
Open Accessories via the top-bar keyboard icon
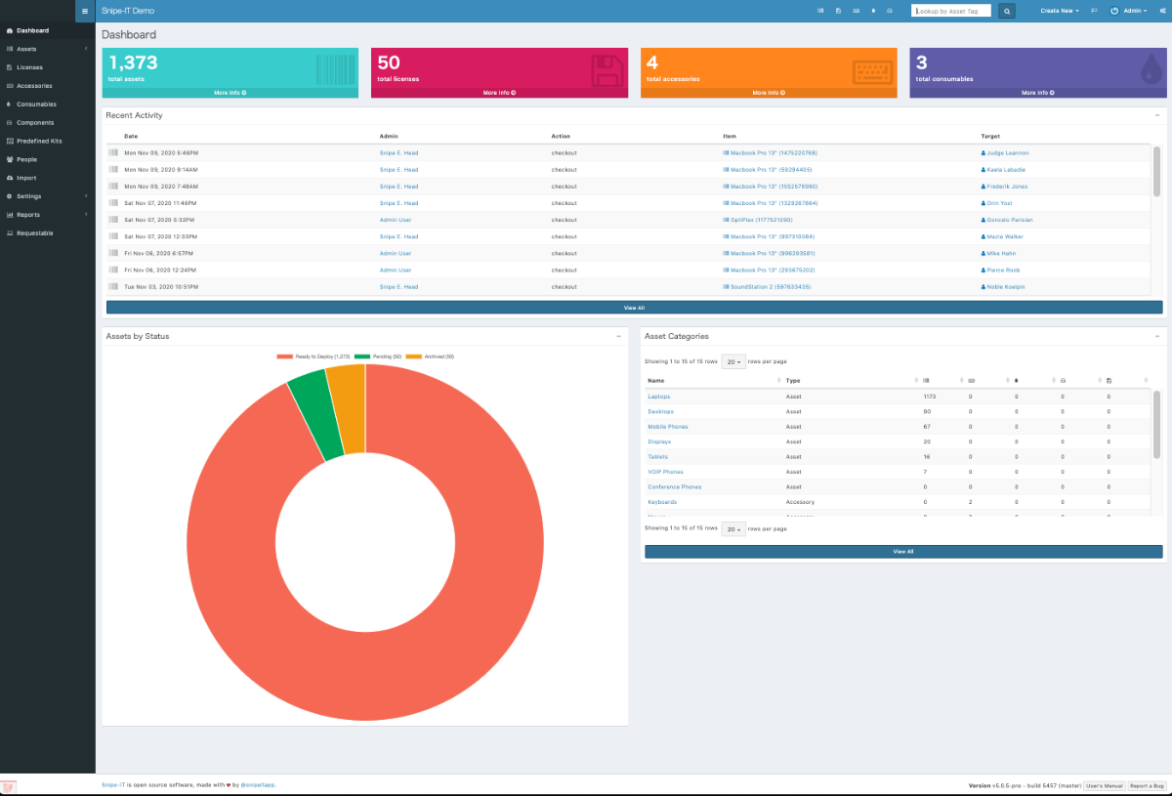[x=857, y=11]
